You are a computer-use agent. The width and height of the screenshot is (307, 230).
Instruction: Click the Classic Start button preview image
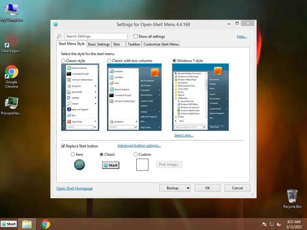111,165
